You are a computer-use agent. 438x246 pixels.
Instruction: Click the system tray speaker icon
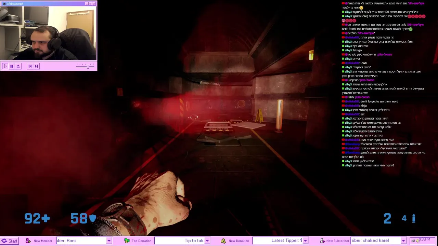pos(418,241)
